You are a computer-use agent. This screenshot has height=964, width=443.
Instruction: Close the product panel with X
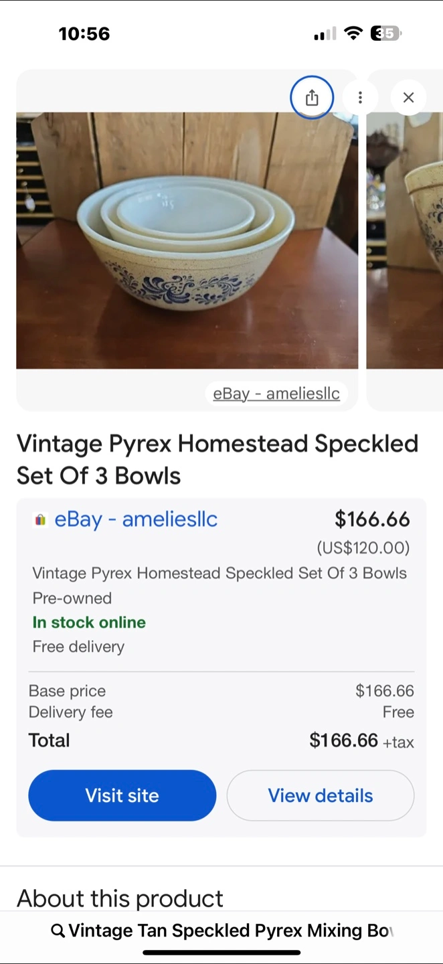tap(408, 98)
